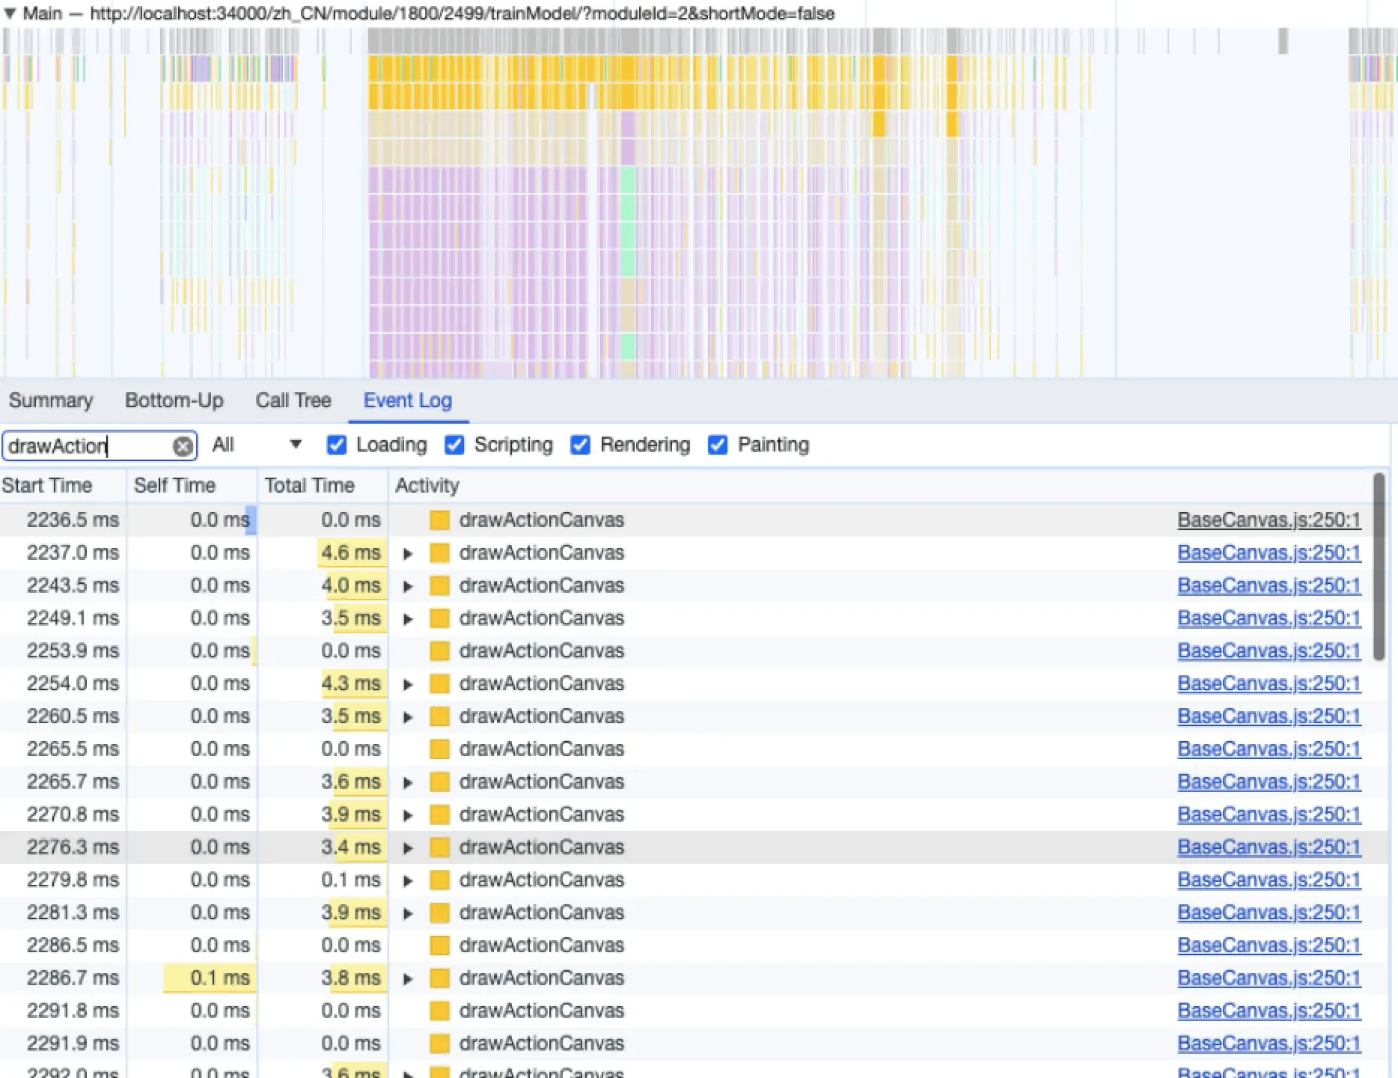Click yellow scripting icon of 2276.3 ms row
1398x1078 pixels.
[x=439, y=847]
